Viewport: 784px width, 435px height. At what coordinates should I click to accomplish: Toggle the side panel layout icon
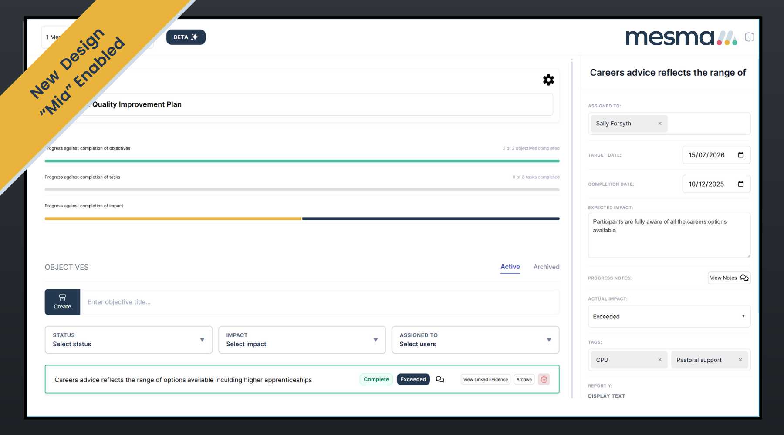(x=749, y=37)
